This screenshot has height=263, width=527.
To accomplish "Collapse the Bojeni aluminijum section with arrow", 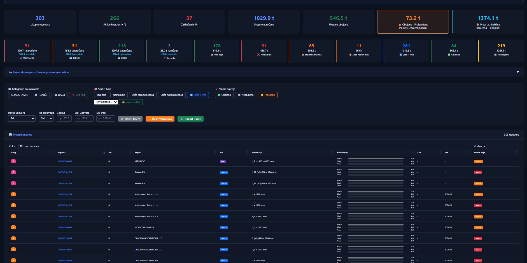I will tap(518, 72).
